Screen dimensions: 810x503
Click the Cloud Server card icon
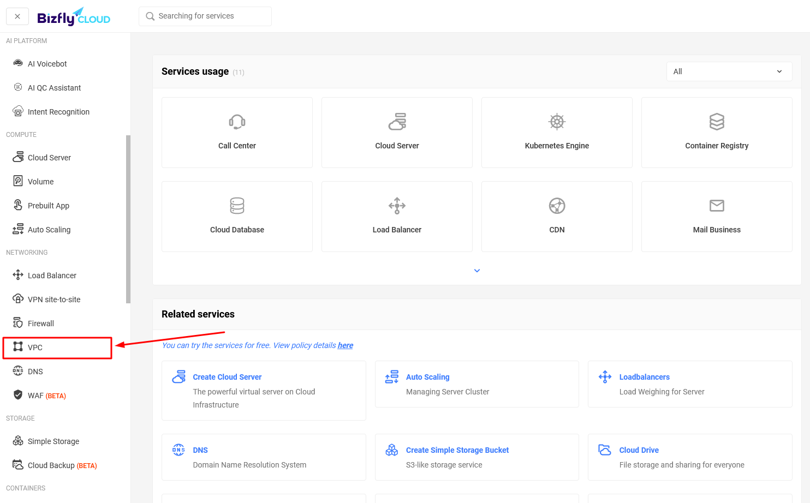pyautogui.click(x=397, y=122)
